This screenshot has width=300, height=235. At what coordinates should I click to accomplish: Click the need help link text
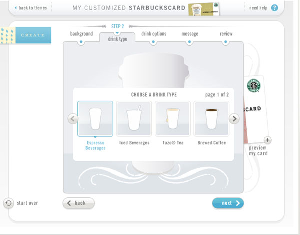click(258, 8)
